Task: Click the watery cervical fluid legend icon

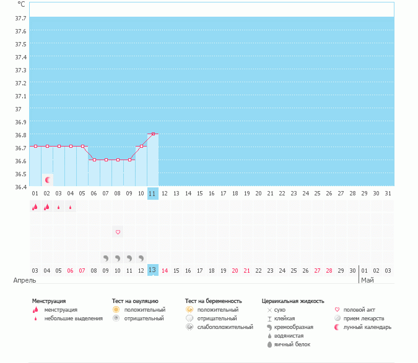Action: pos(269,335)
